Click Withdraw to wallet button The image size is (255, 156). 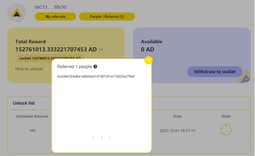[x=215, y=72]
